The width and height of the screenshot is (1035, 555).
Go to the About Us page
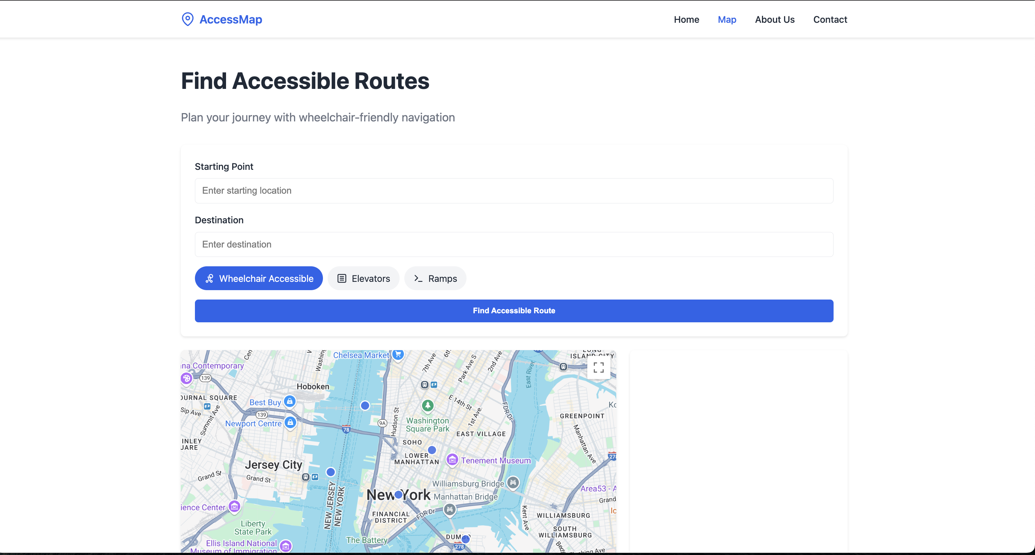pos(774,20)
